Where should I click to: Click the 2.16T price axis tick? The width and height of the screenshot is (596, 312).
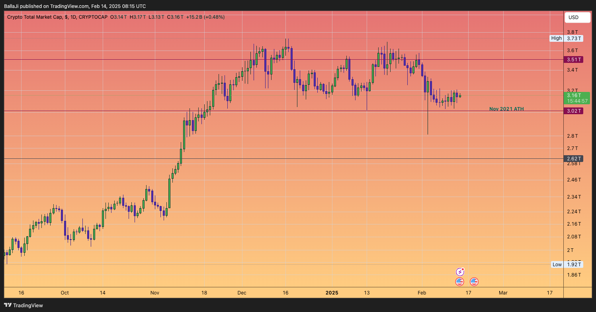pos(574,224)
